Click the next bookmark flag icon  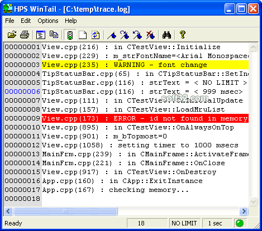pos(125,35)
